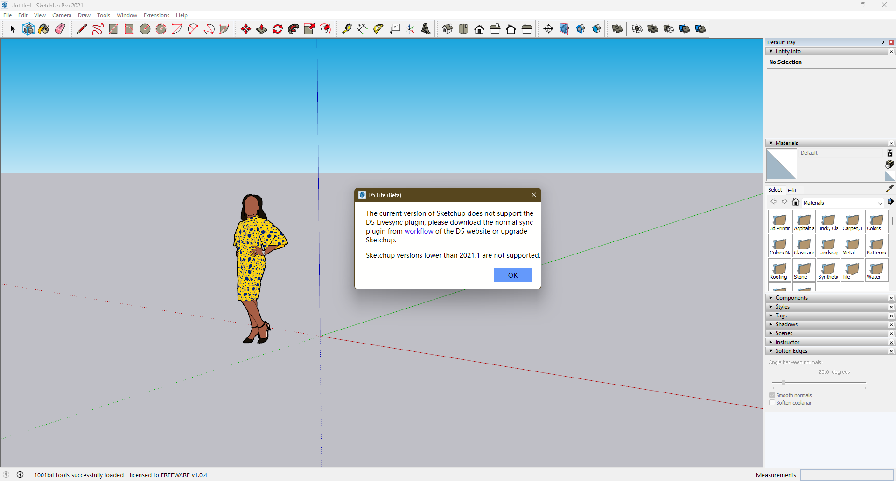Click the Rotate tool in toolbar
The image size is (896, 481).
point(278,29)
